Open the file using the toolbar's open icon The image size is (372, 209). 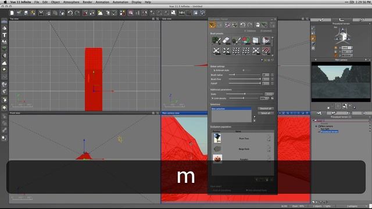point(19,13)
